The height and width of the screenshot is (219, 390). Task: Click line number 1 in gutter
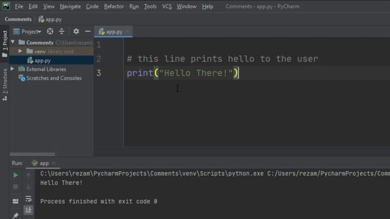(x=99, y=44)
